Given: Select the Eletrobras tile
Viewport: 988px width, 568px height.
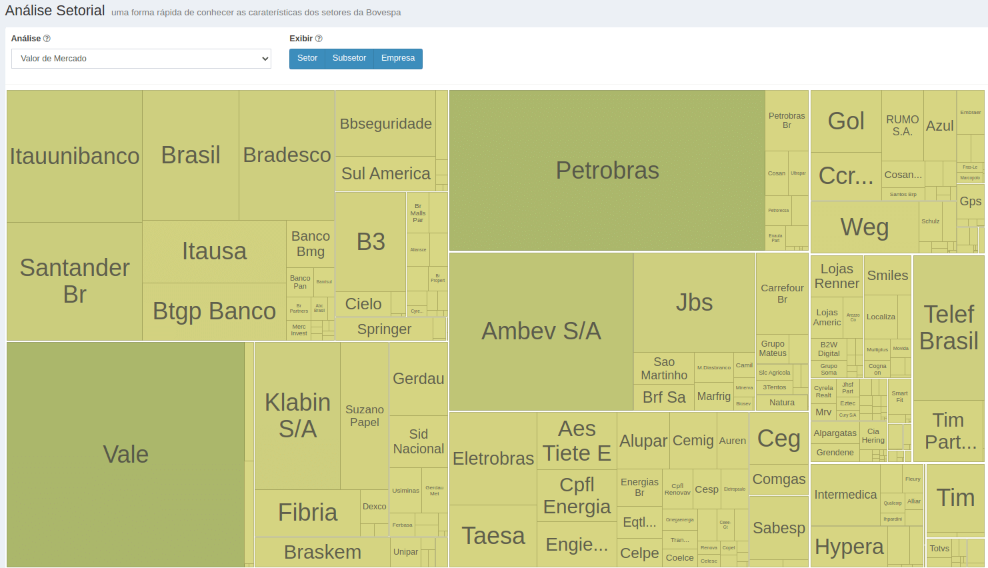Looking at the screenshot, I should 493,459.
